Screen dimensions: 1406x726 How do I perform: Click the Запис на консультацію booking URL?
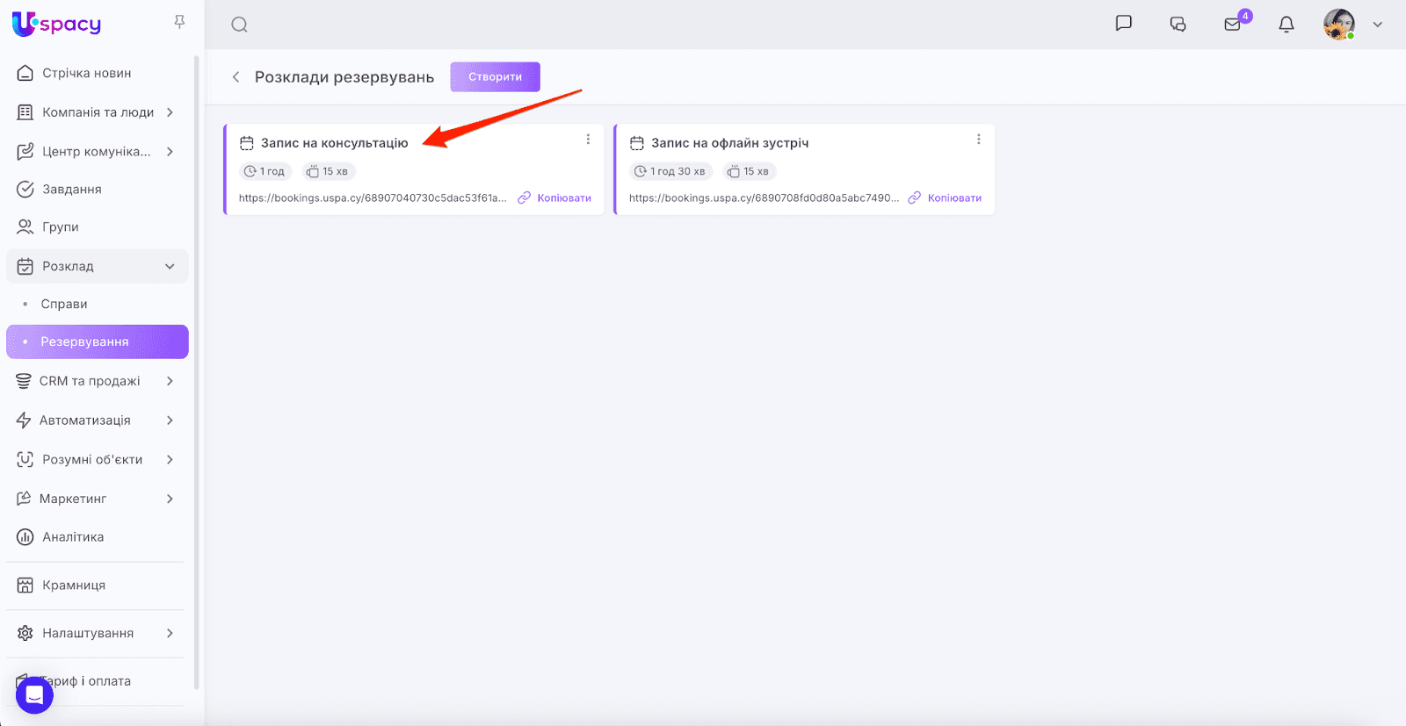[373, 198]
